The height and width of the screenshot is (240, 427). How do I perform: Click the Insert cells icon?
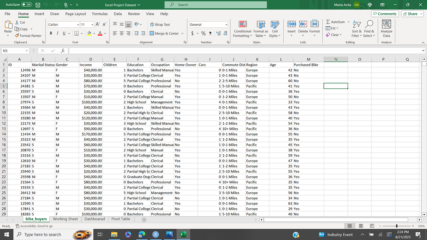[291, 24]
